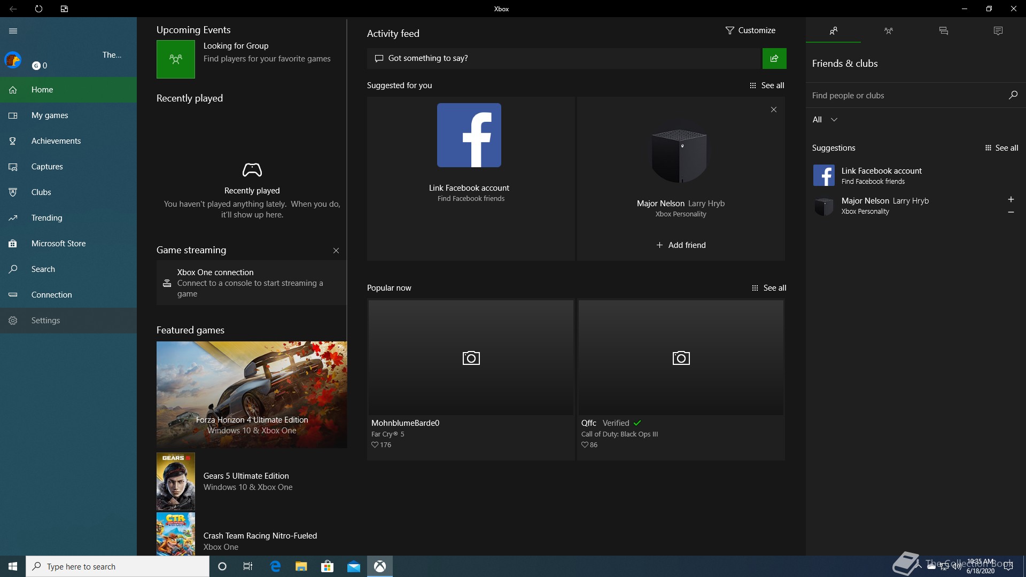Image resolution: width=1026 pixels, height=577 pixels.
Task: Open Forza Horizon 4 Ultimate Edition thumbnail
Action: click(252, 395)
